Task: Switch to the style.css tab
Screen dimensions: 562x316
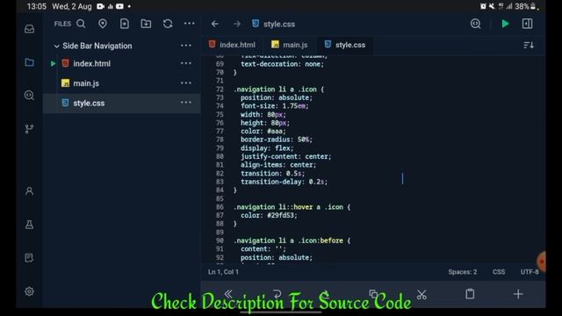Action: pyautogui.click(x=345, y=45)
